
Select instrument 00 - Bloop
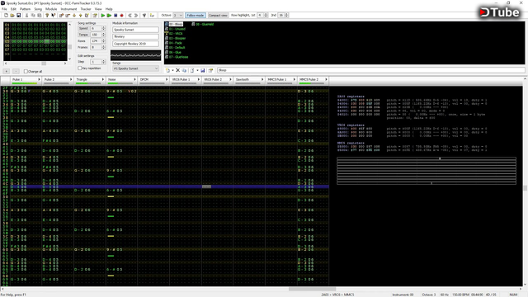pyautogui.click(x=176, y=24)
